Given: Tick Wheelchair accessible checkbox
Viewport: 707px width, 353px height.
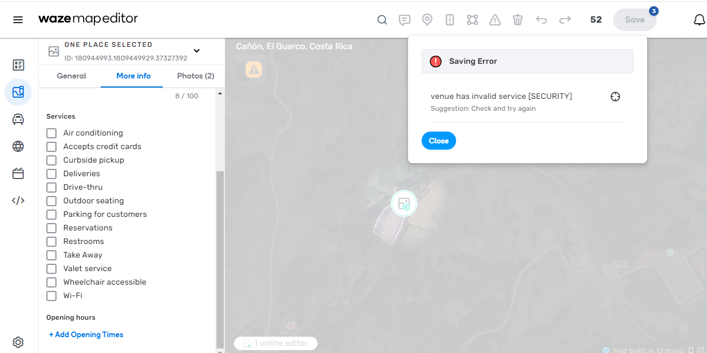Looking at the screenshot, I should tap(51, 282).
